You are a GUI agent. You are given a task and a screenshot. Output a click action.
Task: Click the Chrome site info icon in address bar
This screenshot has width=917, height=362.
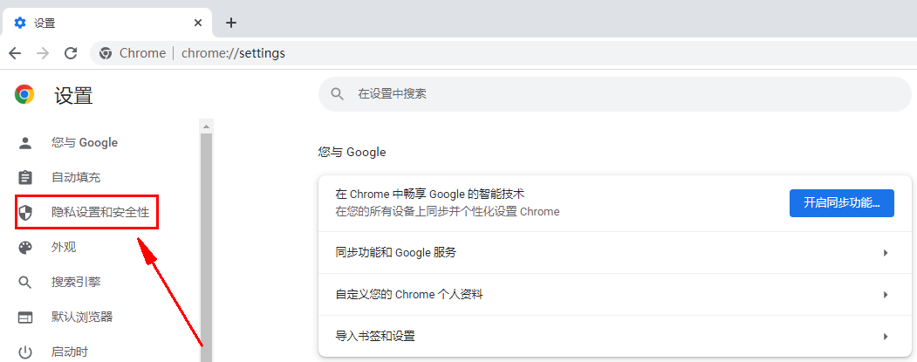(x=106, y=53)
